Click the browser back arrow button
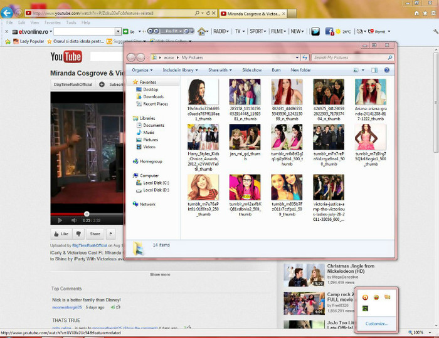Viewport: 439px width, 338px height. (x=7, y=13)
